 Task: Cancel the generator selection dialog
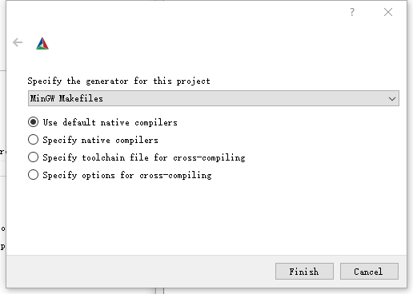point(369,272)
